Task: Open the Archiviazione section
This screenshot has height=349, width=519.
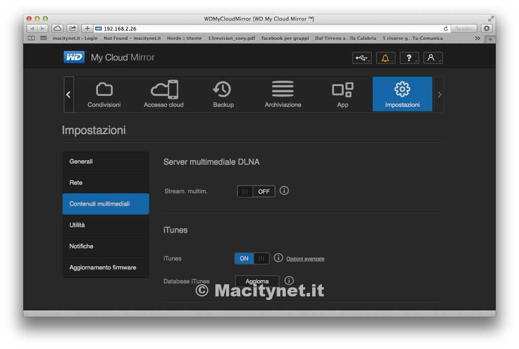Action: [283, 95]
